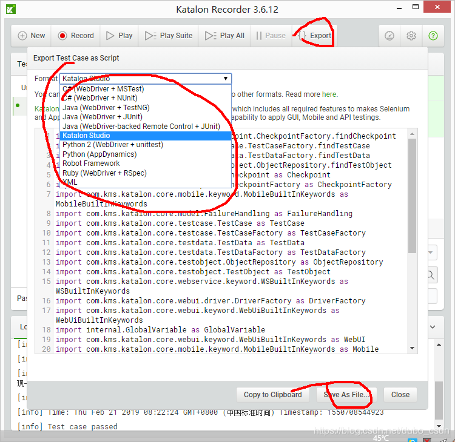Collapse the Format dropdown arrow
The height and width of the screenshot is (442, 455).
click(x=226, y=79)
